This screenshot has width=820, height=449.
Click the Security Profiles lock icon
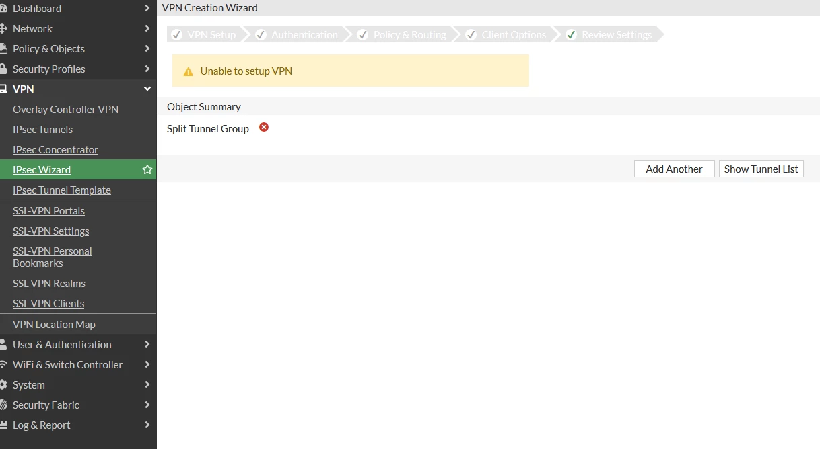(3, 69)
